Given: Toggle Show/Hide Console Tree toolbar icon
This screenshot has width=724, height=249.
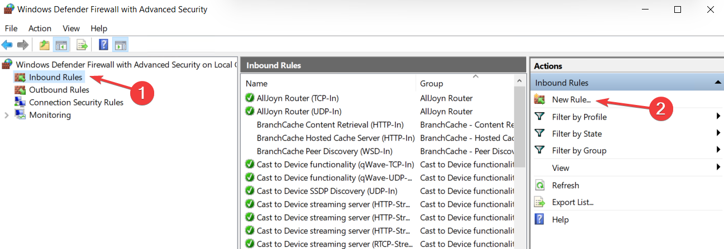Looking at the screenshot, I should (61, 45).
